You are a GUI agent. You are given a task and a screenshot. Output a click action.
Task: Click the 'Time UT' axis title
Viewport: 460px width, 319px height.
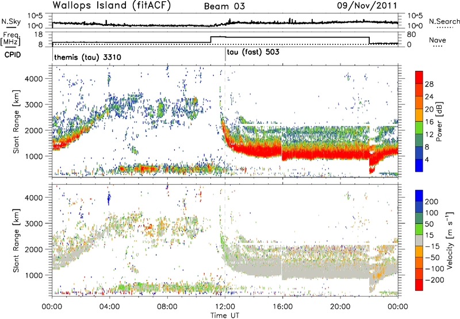[225, 316]
